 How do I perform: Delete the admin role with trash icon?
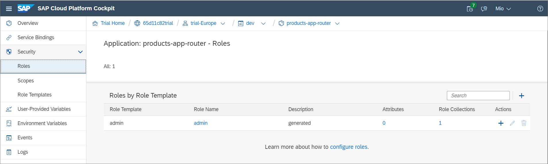(x=524, y=123)
